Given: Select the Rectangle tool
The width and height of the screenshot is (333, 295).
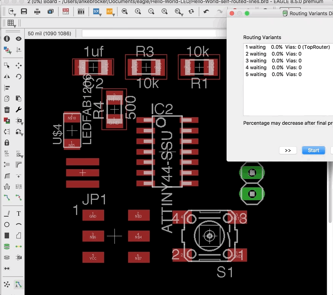Looking at the screenshot, I should [x=7, y=235].
